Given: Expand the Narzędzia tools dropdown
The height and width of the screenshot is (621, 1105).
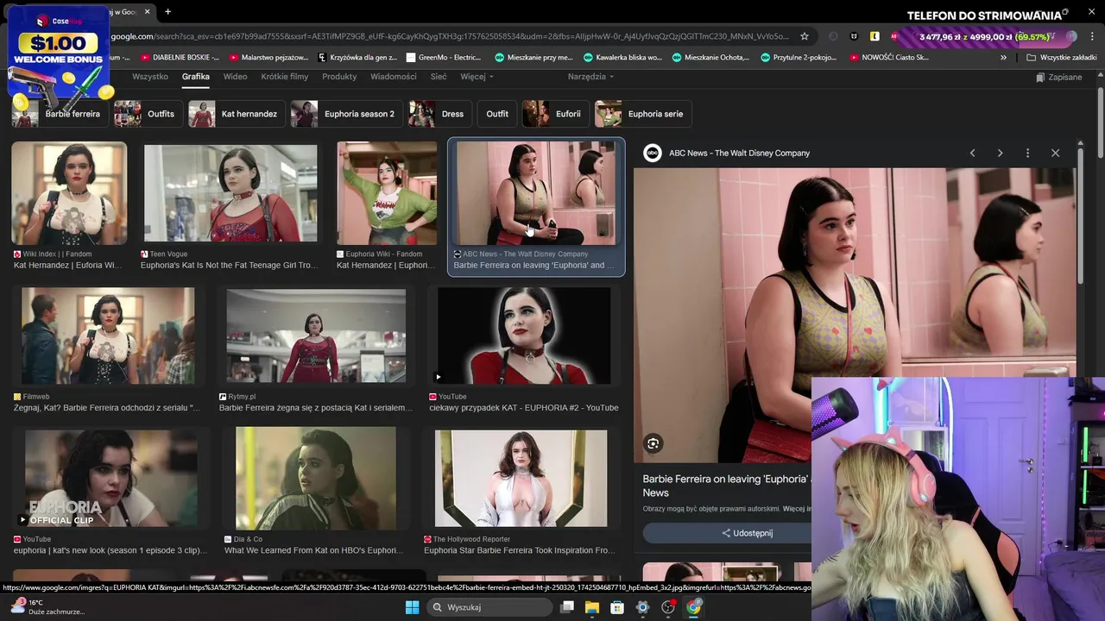Looking at the screenshot, I should (x=590, y=77).
